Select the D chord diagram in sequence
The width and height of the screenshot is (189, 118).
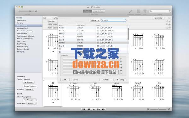coord(53,93)
